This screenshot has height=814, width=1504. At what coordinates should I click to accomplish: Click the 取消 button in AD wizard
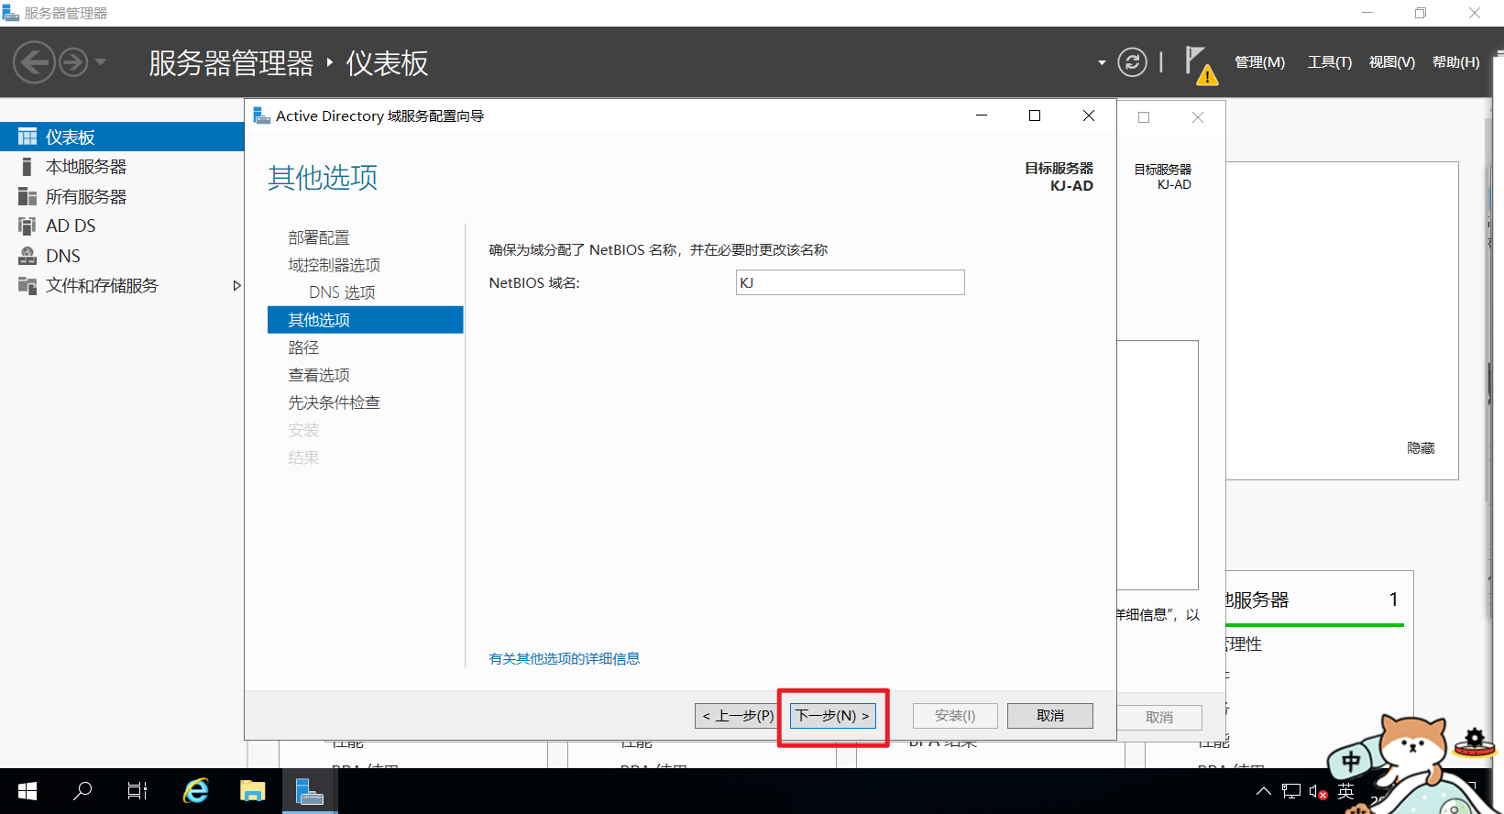[1050, 716]
